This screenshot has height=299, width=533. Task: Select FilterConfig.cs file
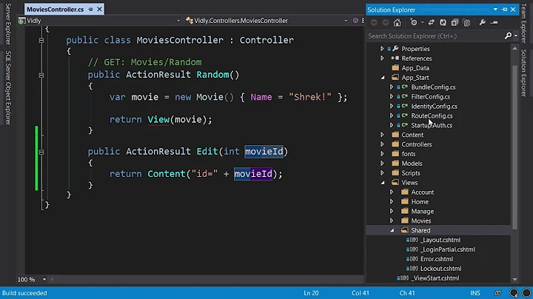coord(431,97)
